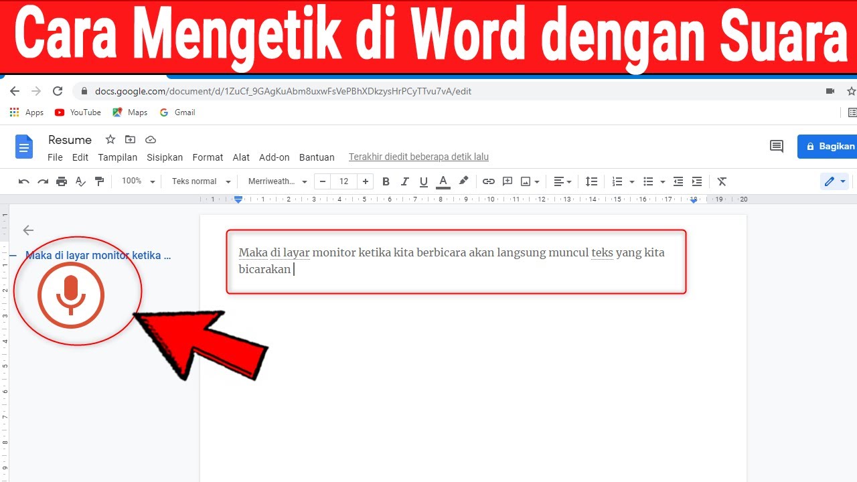Check the cloud document status icon

(x=151, y=139)
